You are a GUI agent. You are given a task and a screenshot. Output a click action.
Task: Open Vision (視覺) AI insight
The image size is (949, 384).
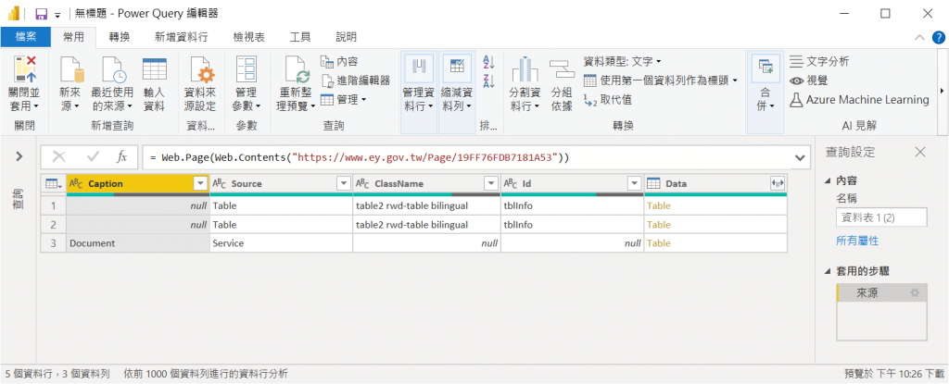[808, 81]
